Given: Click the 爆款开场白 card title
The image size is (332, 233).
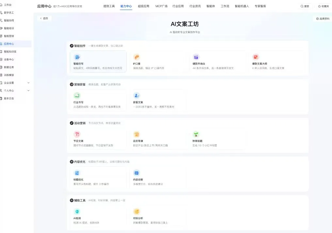Looking at the screenshot, I should [198, 64].
